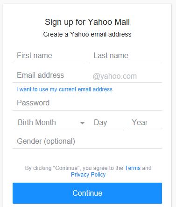Open the Terms link

133,168
